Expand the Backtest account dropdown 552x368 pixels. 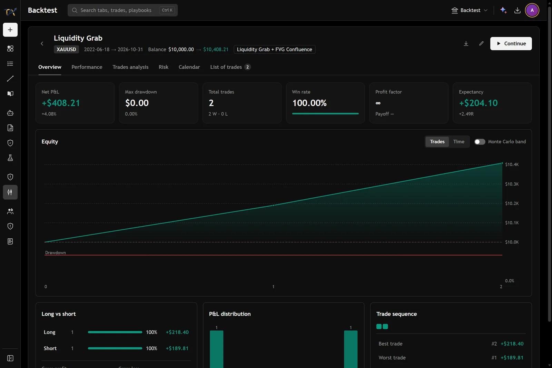tap(470, 10)
